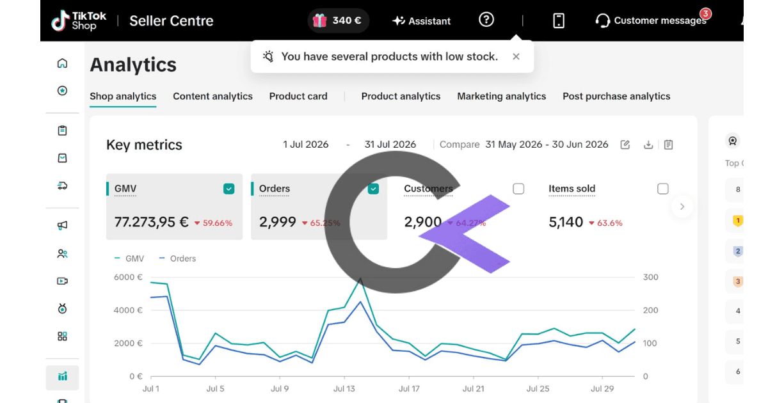This screenshot has width=768, height=403.
Task: Toggle the Orders series in chart legend
Action: coord(177,258)
